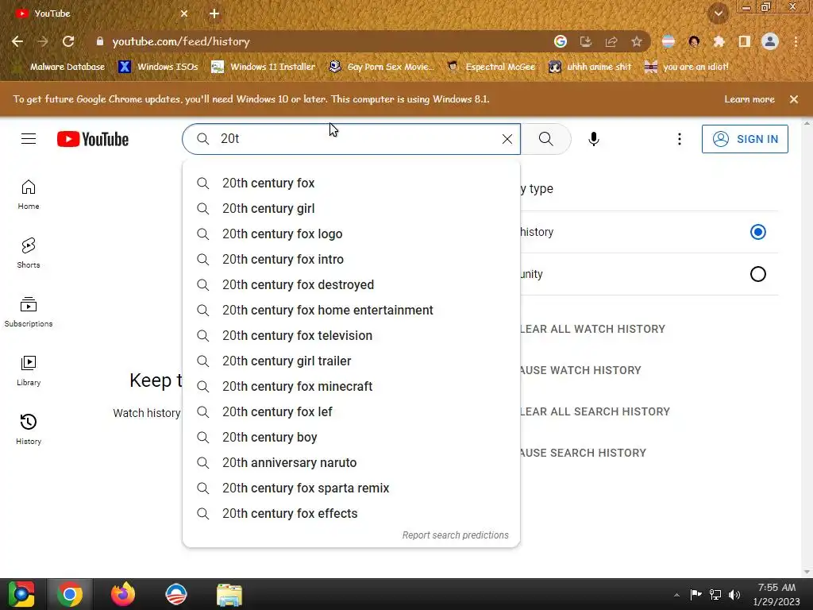
Task: Choose suggestion '20th century boy'
Action: coord(351,438)
